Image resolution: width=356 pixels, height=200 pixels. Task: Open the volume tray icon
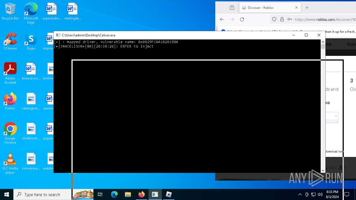[320, 194]
